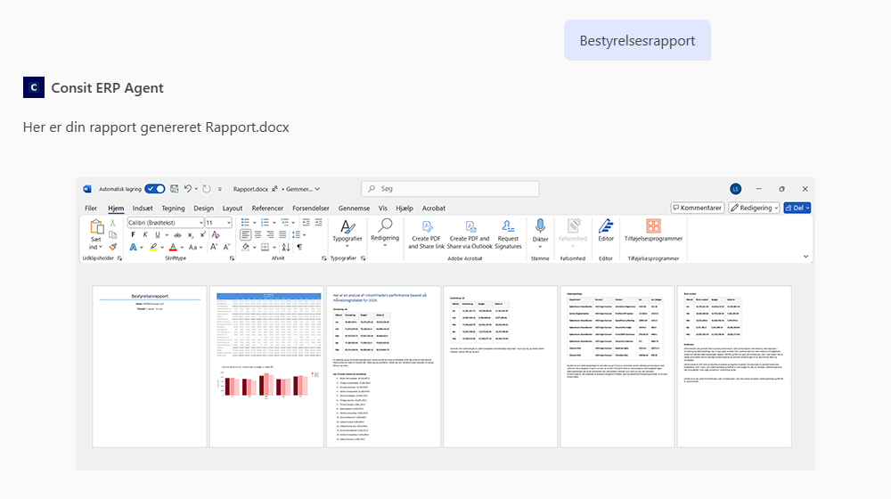Click the subscript x₂ icon
This screenshot has width=891, height=499.
tap(191, 234)
